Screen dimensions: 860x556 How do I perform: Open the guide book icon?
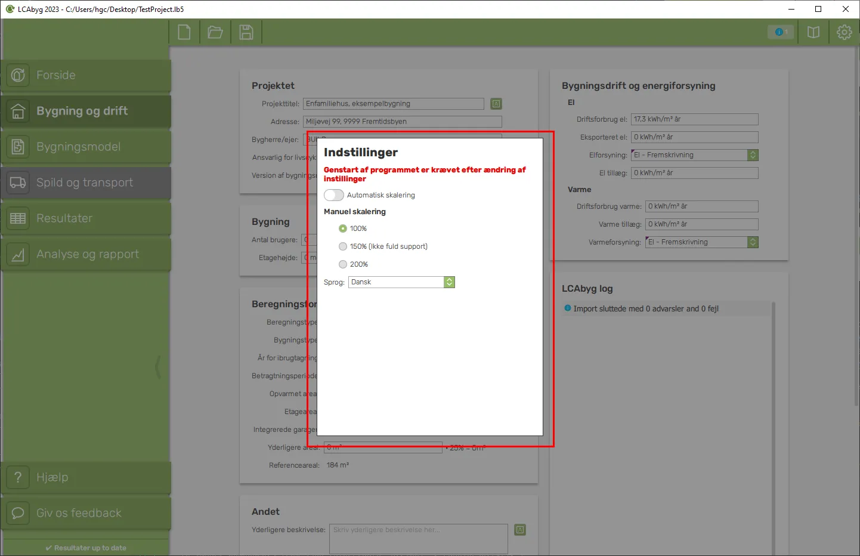(813, 32)
